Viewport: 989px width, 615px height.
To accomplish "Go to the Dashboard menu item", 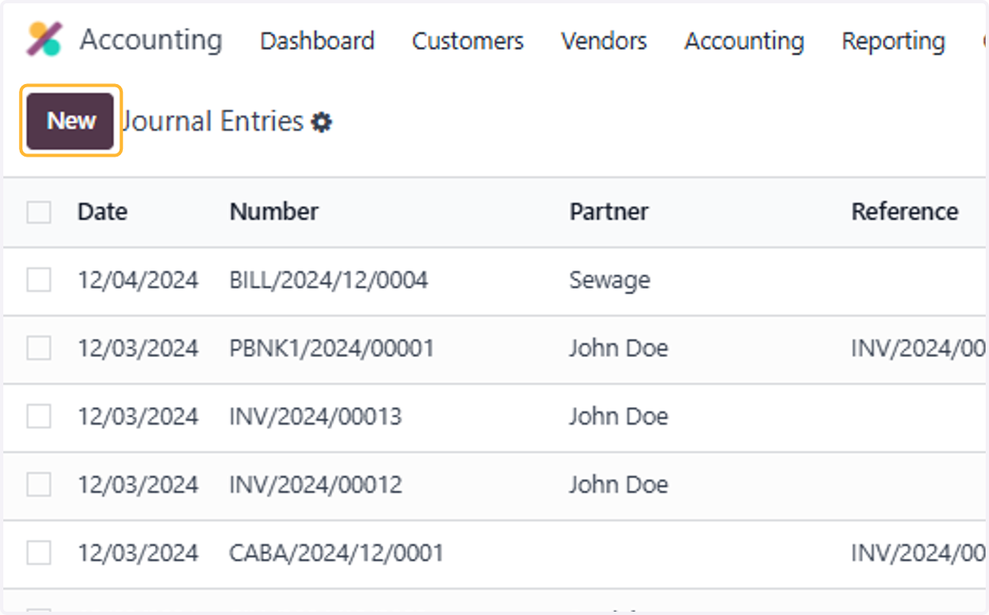I will tap(317, 41).
